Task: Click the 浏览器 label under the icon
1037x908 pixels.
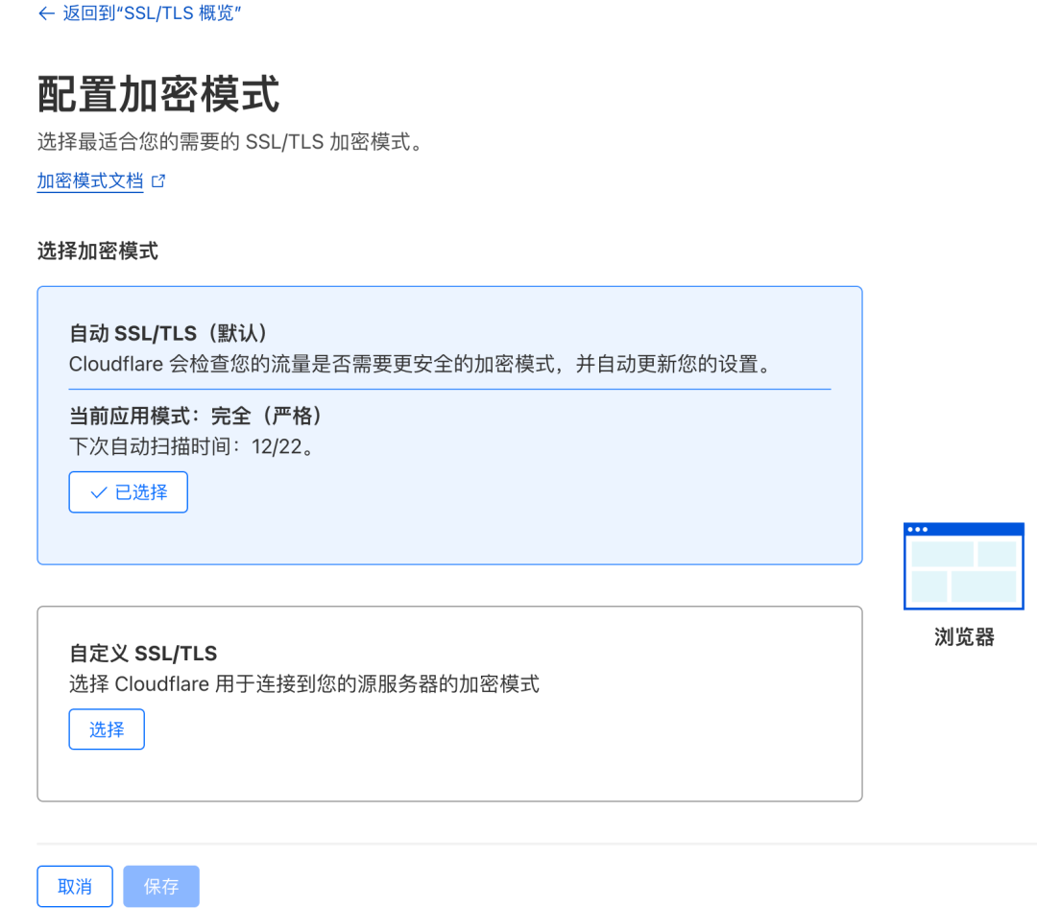Action: [963, 637]
